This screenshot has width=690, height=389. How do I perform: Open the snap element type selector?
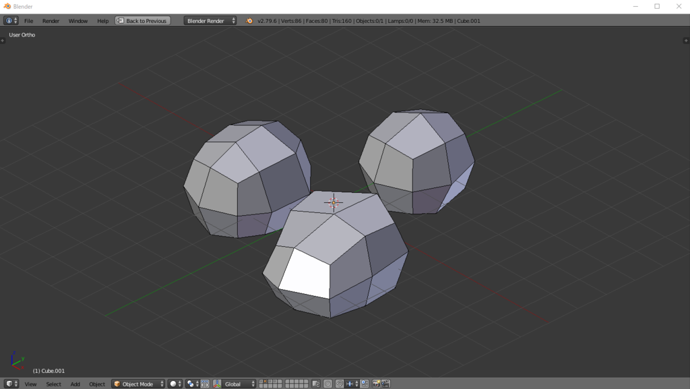[x=352, y=384]
